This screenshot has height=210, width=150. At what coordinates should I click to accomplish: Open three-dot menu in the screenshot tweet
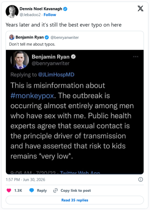point(136,57)
